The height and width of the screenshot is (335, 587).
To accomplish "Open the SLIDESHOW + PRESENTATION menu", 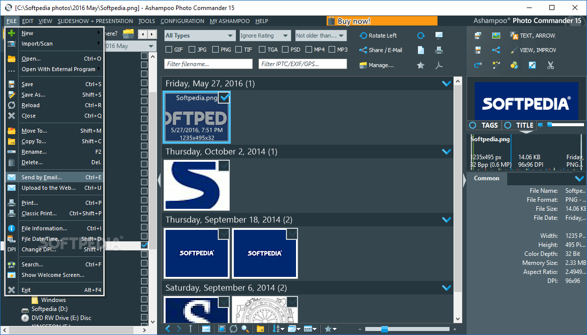I will pos(95,22).
